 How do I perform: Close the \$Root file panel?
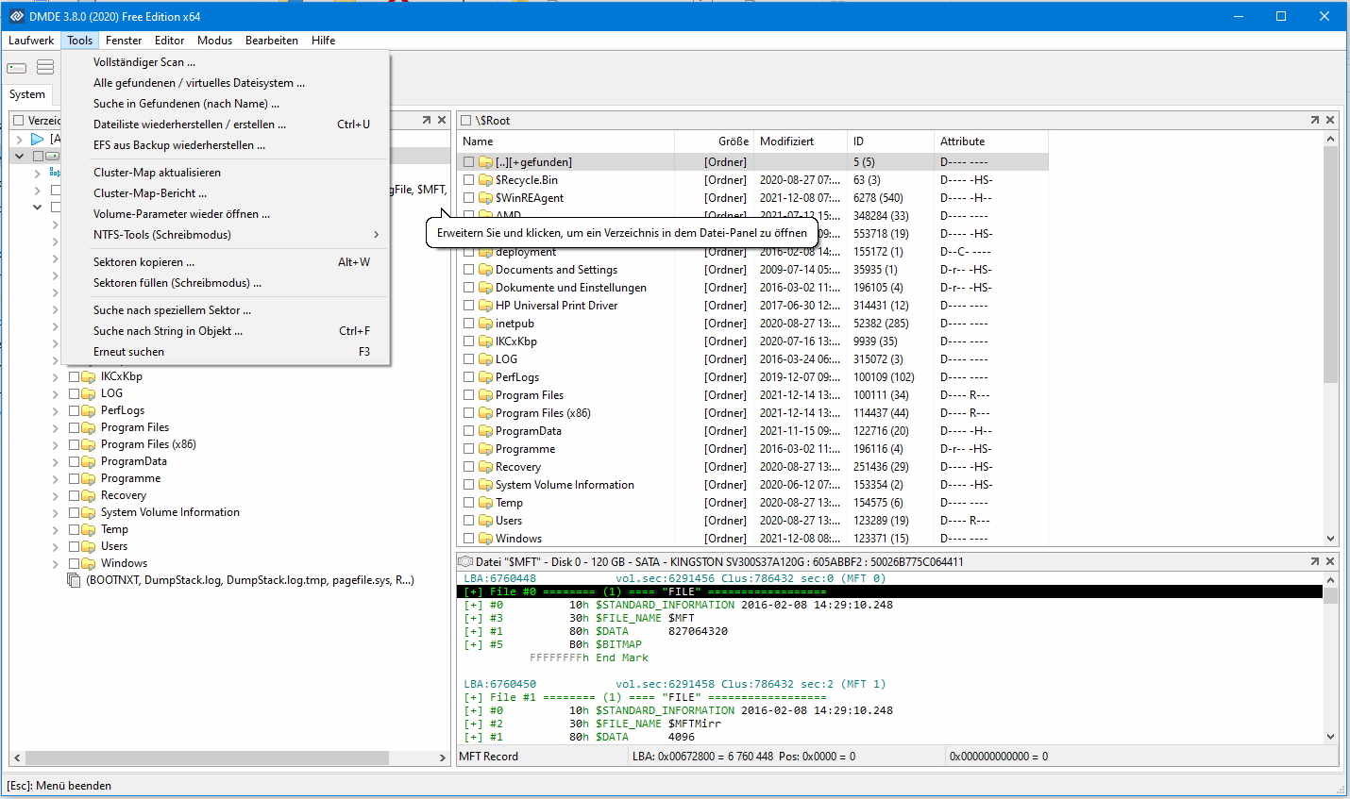[1330, 120]
